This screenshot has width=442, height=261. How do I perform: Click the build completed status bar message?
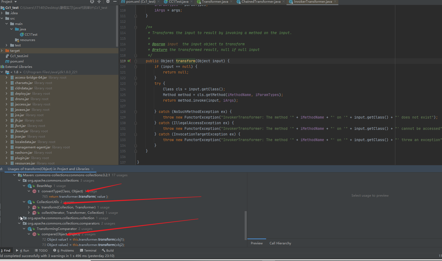(x=57, y=256)
